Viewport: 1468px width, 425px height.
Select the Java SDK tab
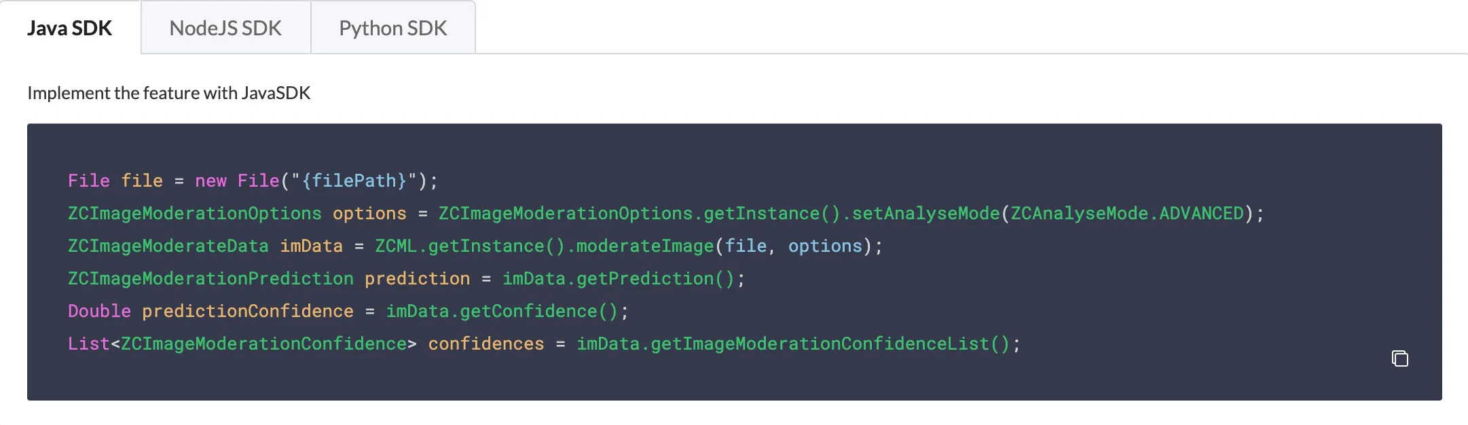tap(70, 28)
